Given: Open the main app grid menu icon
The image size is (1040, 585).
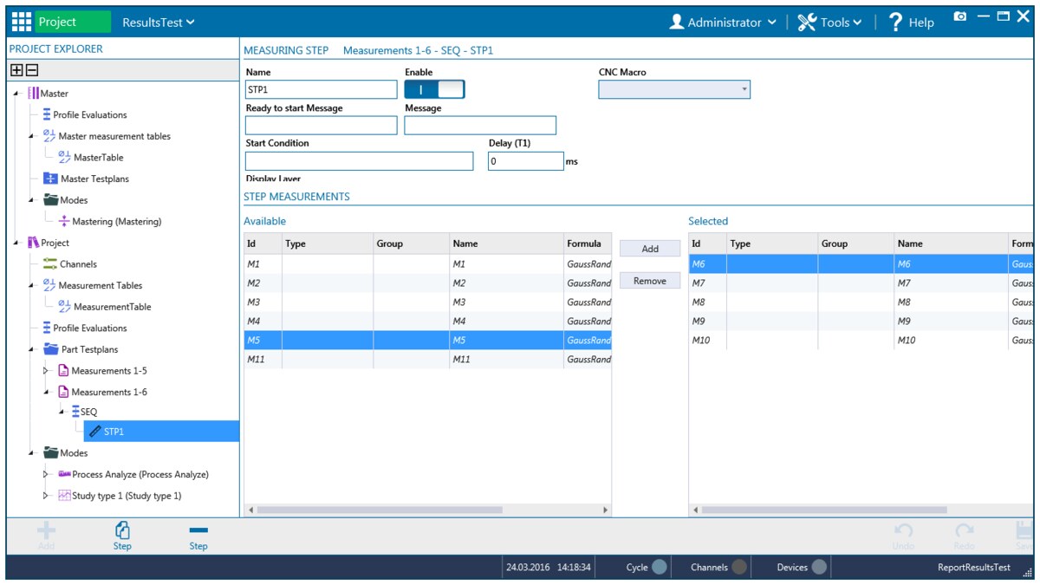Looking at the screenshot, I should coord(22,23).
